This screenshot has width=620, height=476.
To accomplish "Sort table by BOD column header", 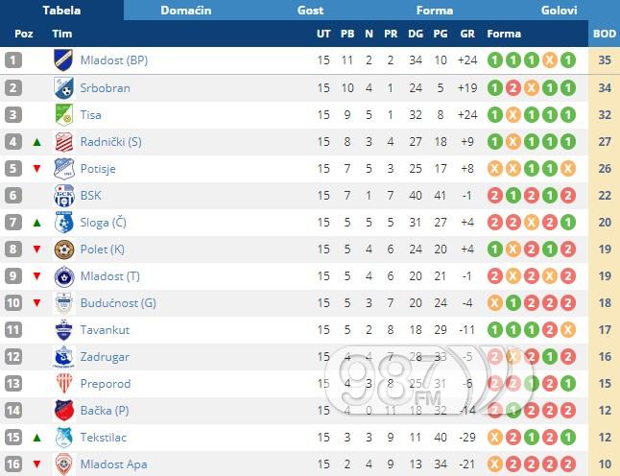I will pyautogui.click(x=604, y=35).
